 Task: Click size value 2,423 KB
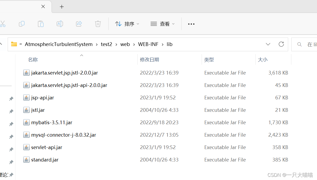278,135
